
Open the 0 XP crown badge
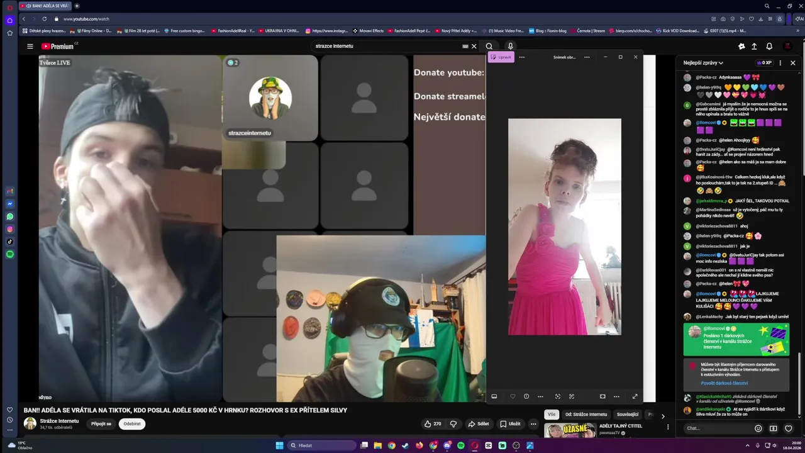763,63
